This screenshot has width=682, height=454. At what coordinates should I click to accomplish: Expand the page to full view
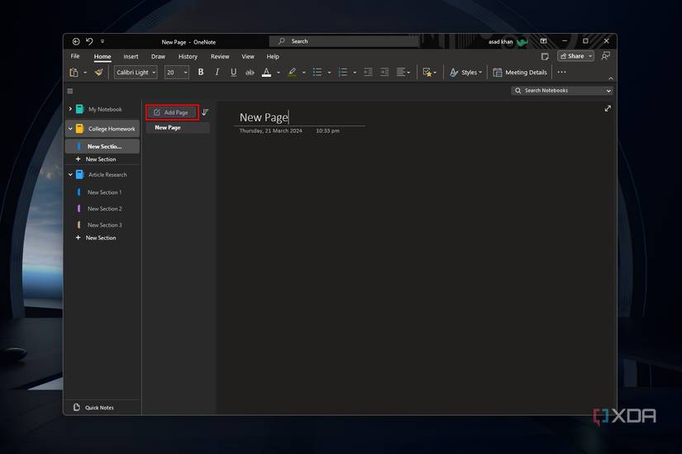point(608,109)
